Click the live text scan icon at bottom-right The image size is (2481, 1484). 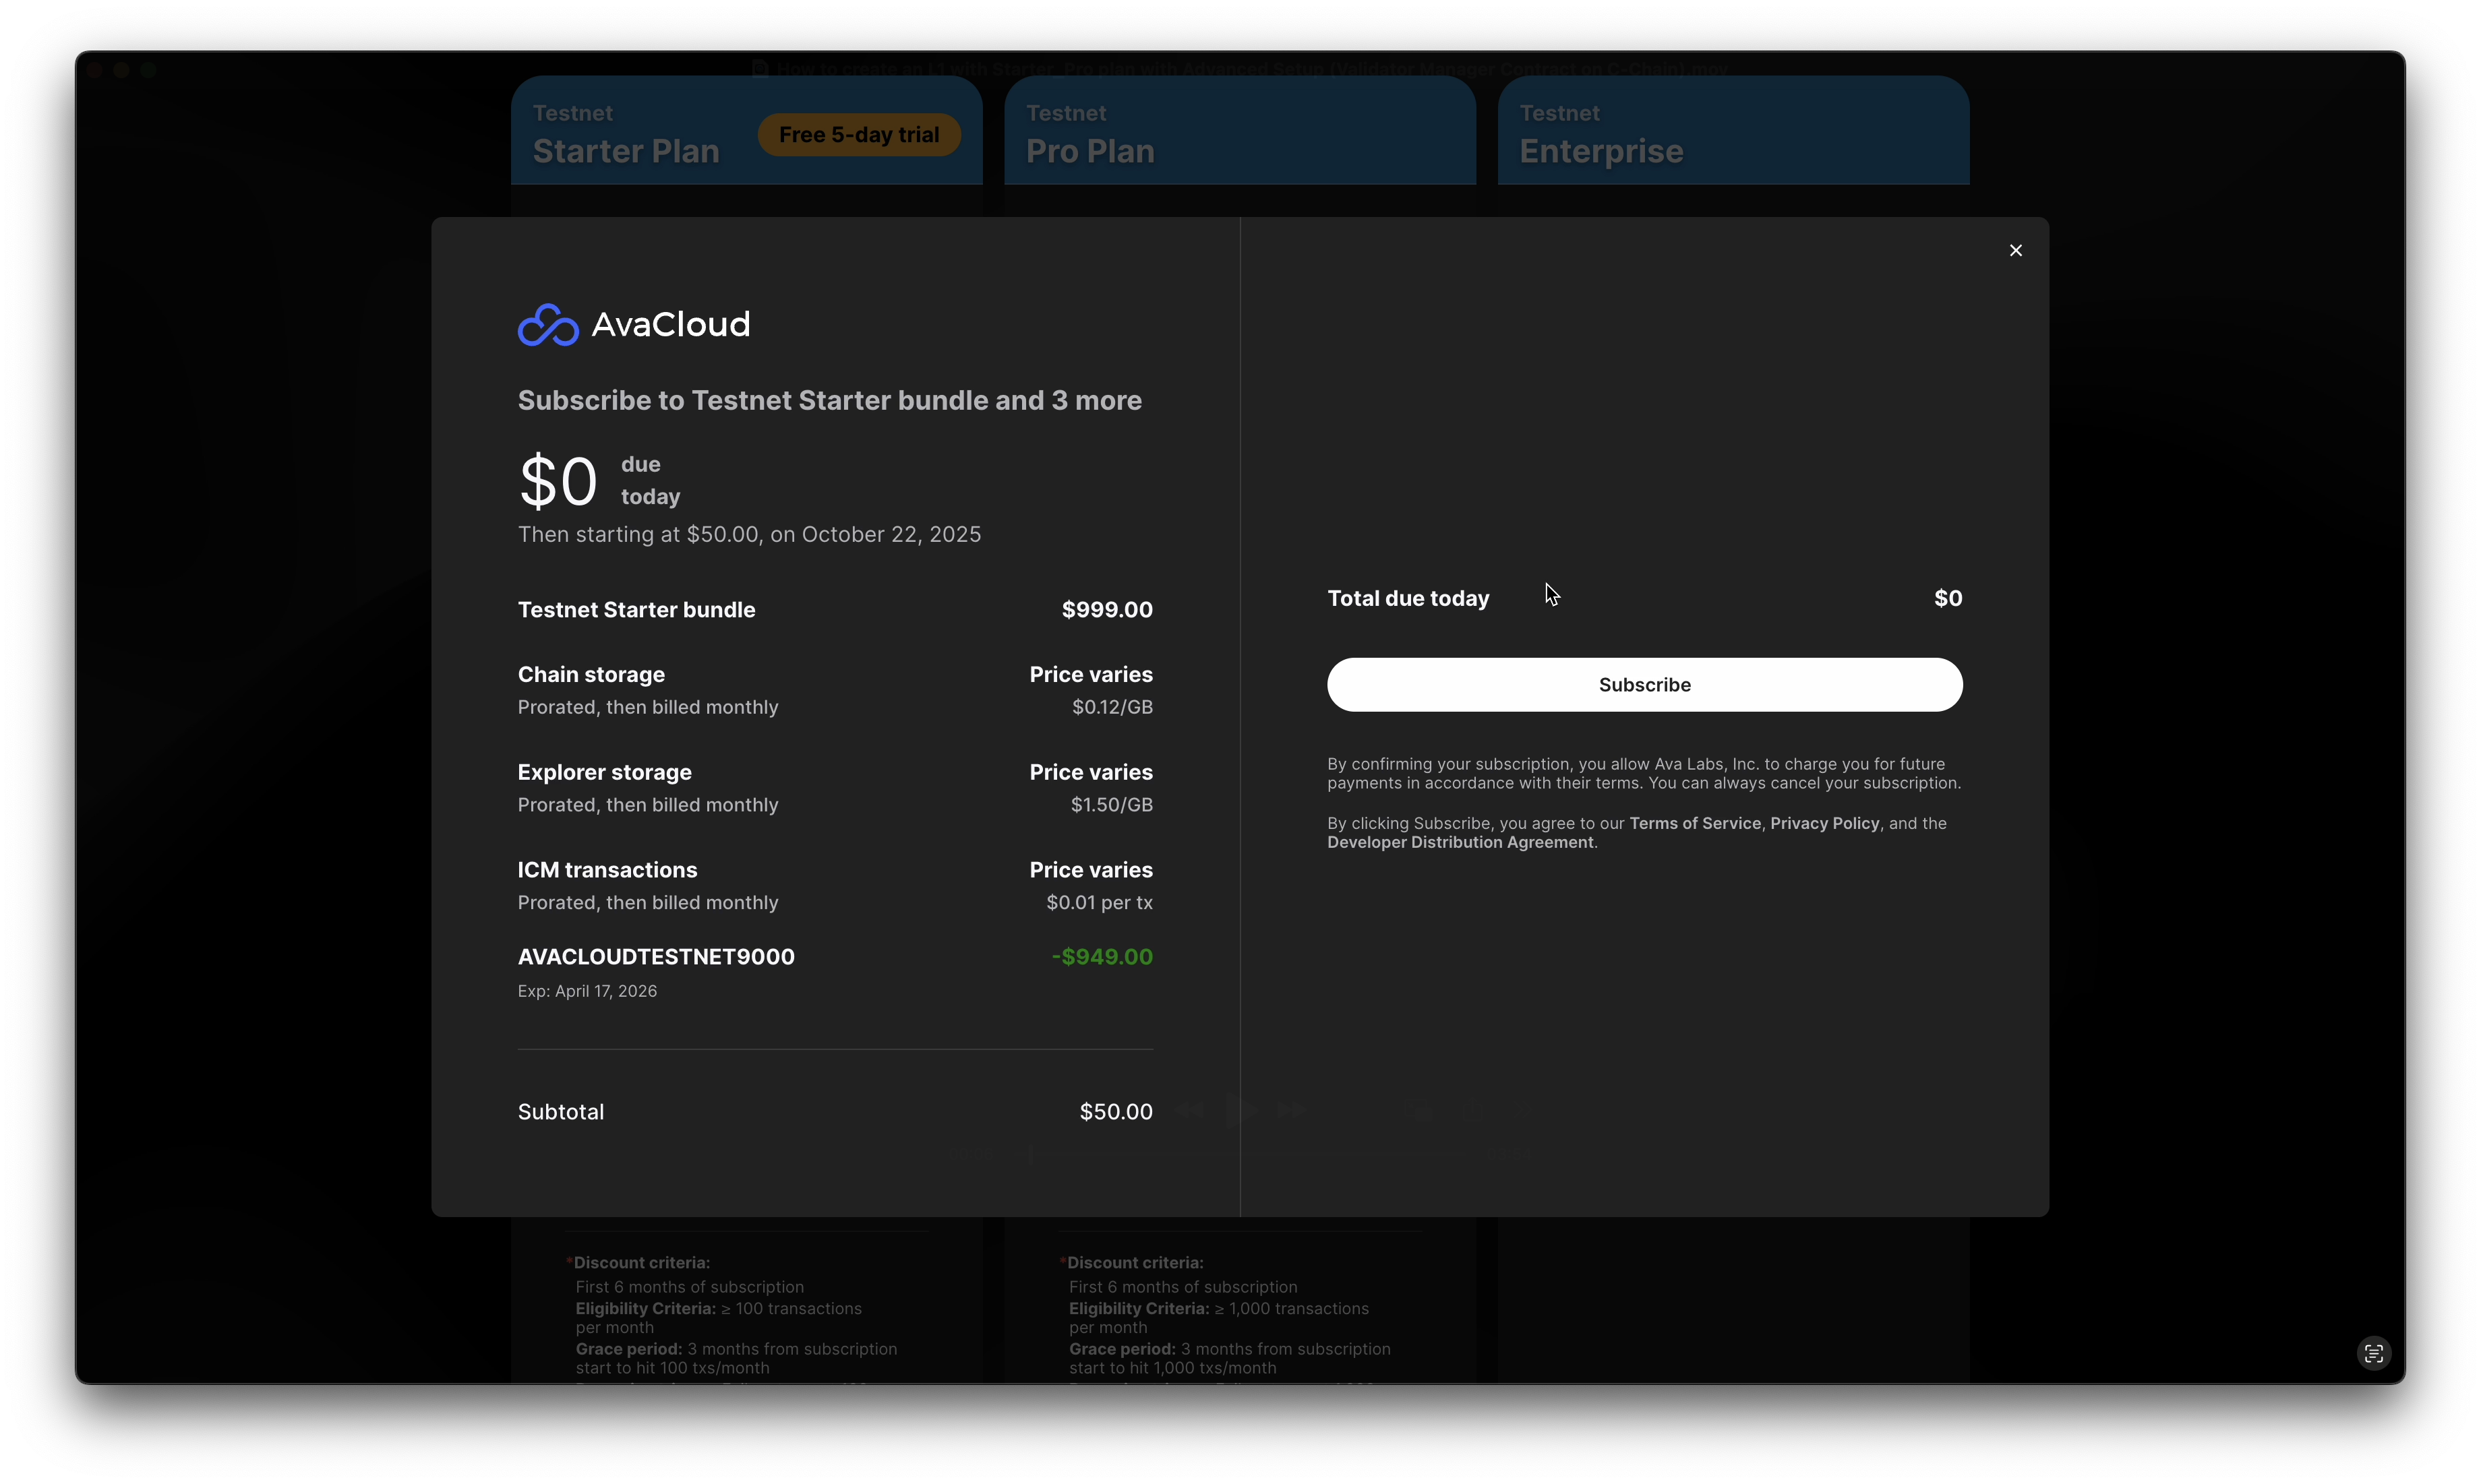[2373, 1353]
